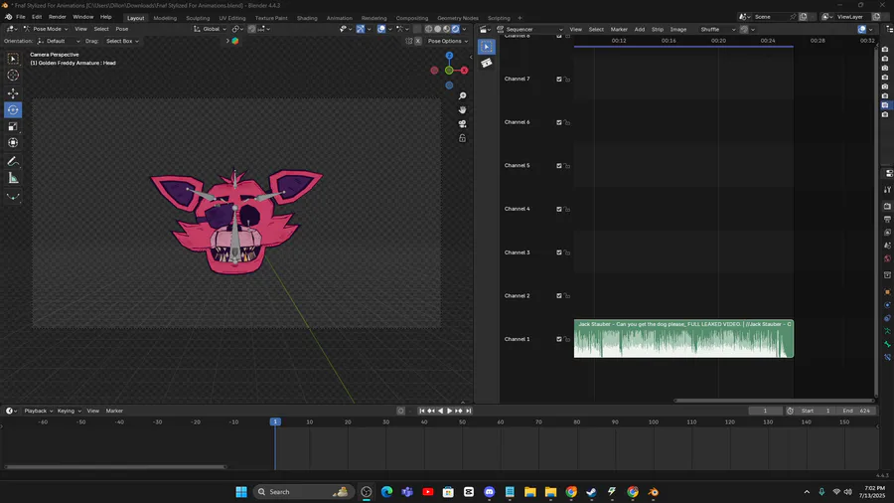This screenshot has height=503, width=894.
Task: Open the Drag Select Box dropdown
Action: [122, 41]
